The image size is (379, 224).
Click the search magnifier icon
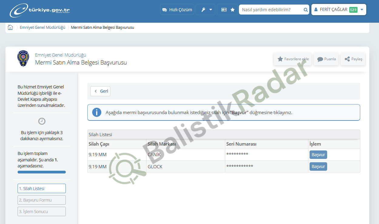point(306,10)
